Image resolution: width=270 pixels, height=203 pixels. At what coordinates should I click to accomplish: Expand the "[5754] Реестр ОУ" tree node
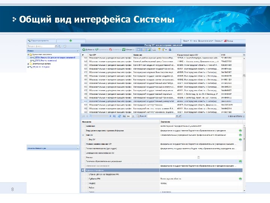[x=31, y=58]
